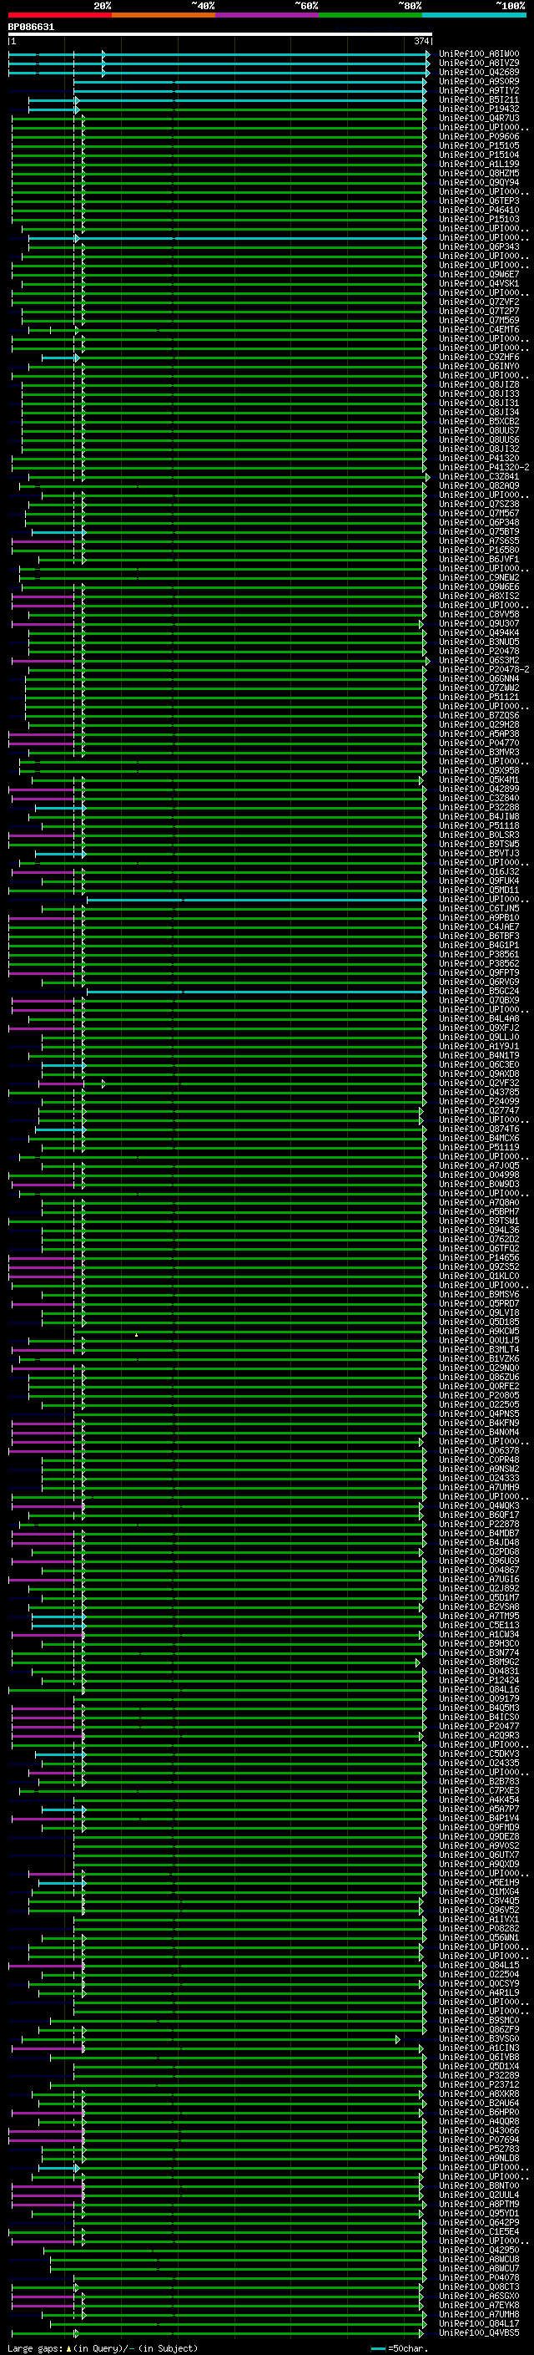Click label UniRef100_P22878
Image resolution: width=534 pixels, height=2355 pixels.
tap(479, 1524)
